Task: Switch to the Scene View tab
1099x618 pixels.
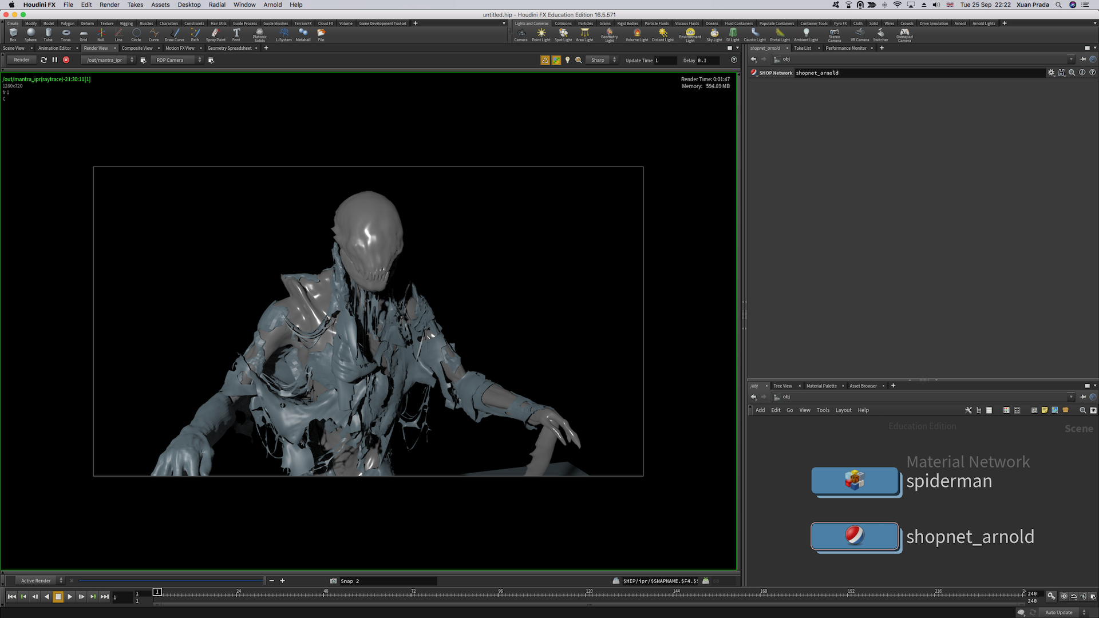Action: click(14, 48)
